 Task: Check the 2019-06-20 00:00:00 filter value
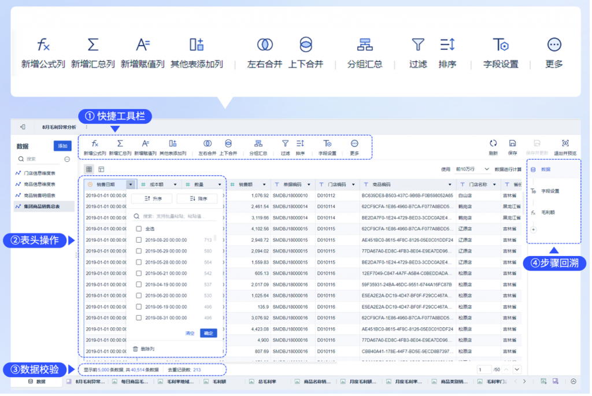click(x=139, y=296)
